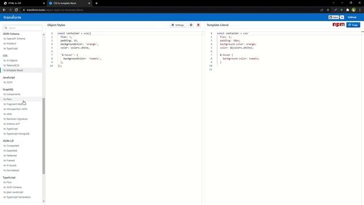364x205 pixels.
Task: Select GraphQL to Resolvers Signature
Action: pyautogui.click(x=15, y=119)
